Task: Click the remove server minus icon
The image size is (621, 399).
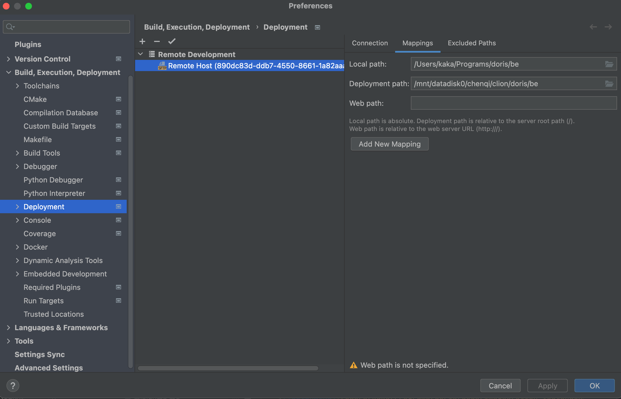Action: point(157,41)
